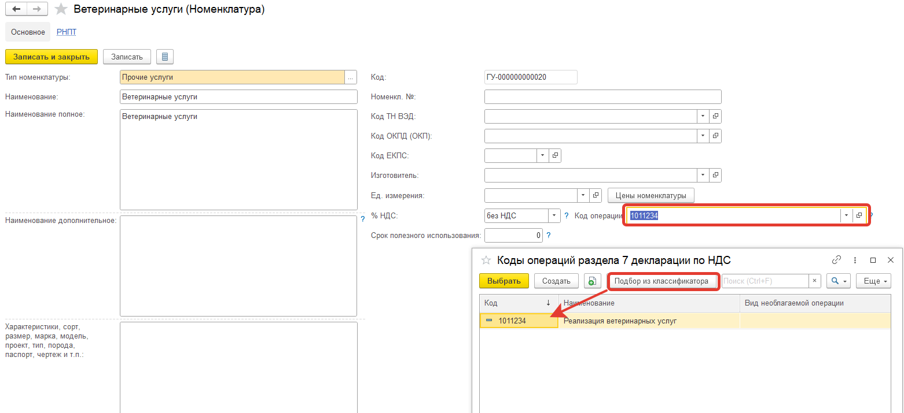This screenshot has height=413, width=904.
Task: Open the vertical dots menu in the dialog header
Action: tap(854, 260)
